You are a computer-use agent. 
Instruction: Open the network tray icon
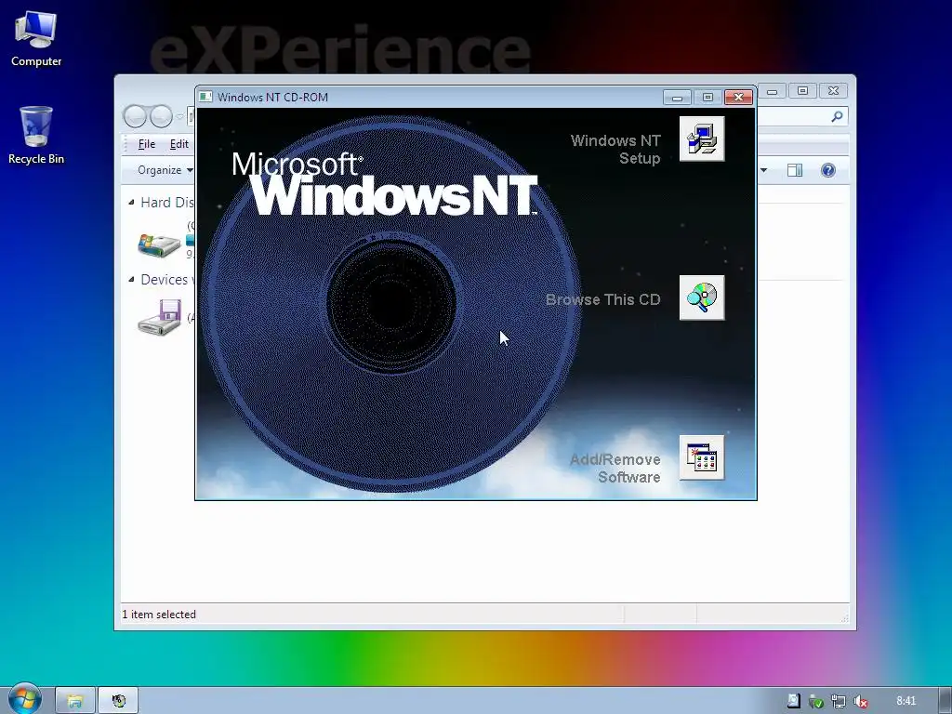coord(839,701)
